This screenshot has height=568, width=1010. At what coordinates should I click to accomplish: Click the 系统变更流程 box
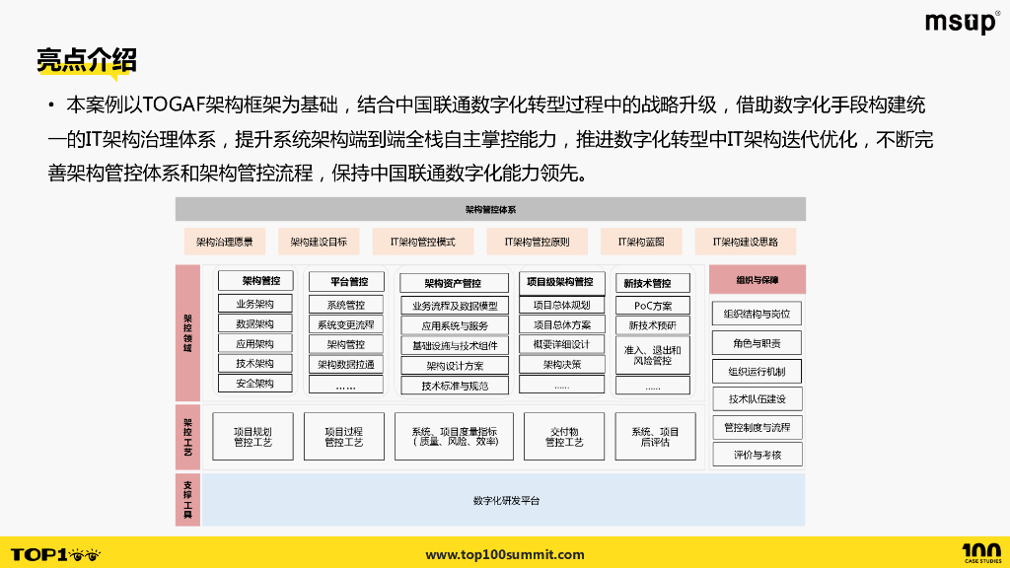click(x=346, y=324)
